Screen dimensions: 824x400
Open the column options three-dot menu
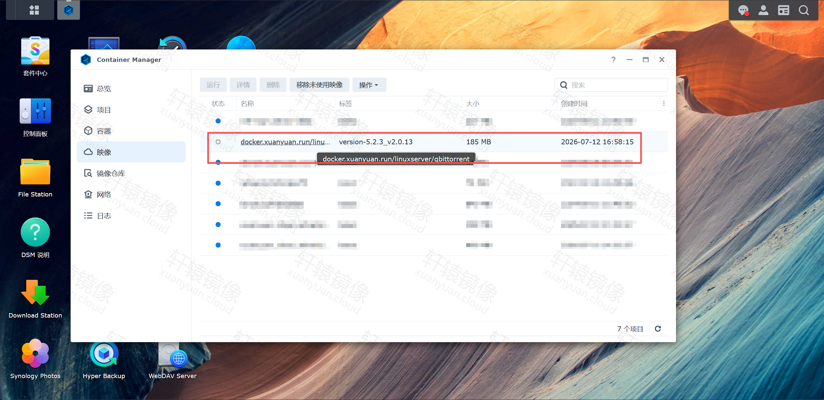tap(664, 104)
